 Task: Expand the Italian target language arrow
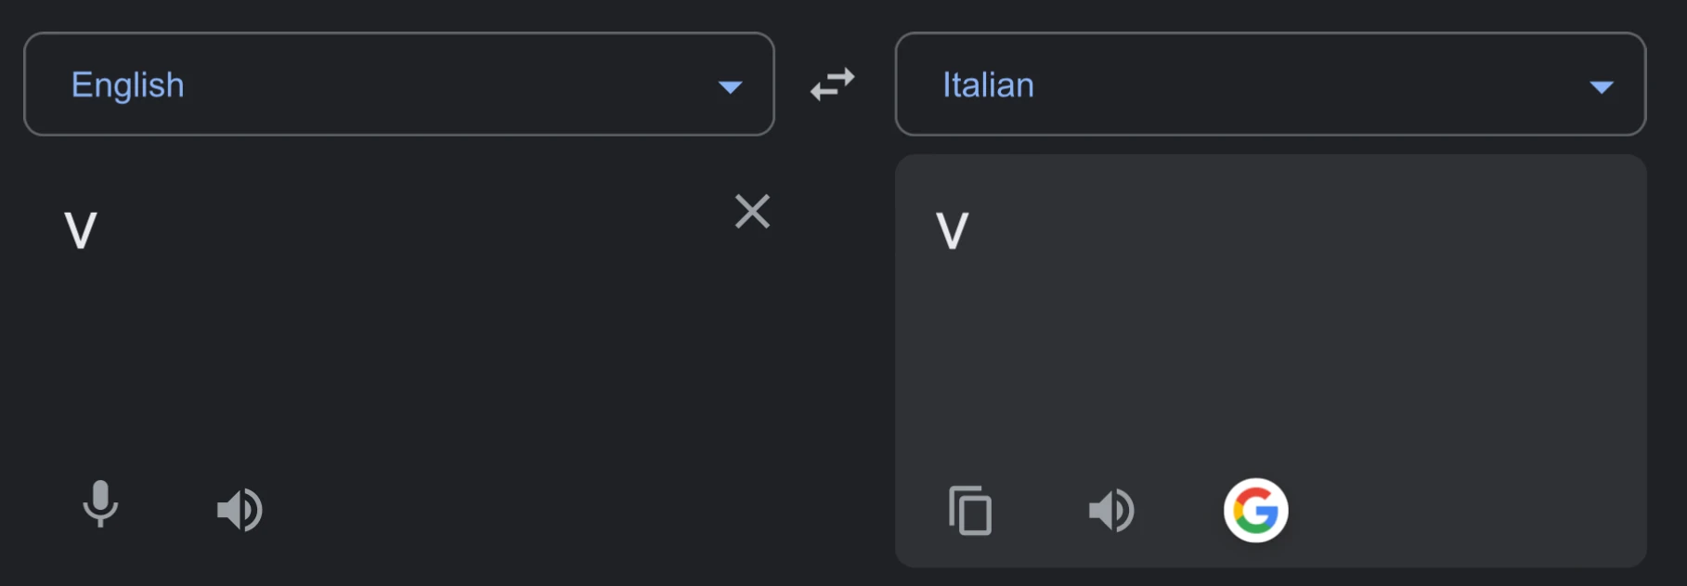tap(1602, 87)
